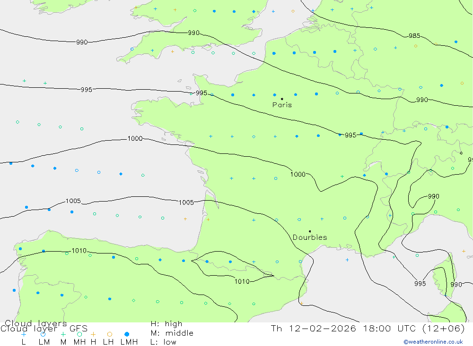Click the '1010' isobar label near the Pyrenees
The height and width of the screenshot is (346, 473).
point(242,281)
